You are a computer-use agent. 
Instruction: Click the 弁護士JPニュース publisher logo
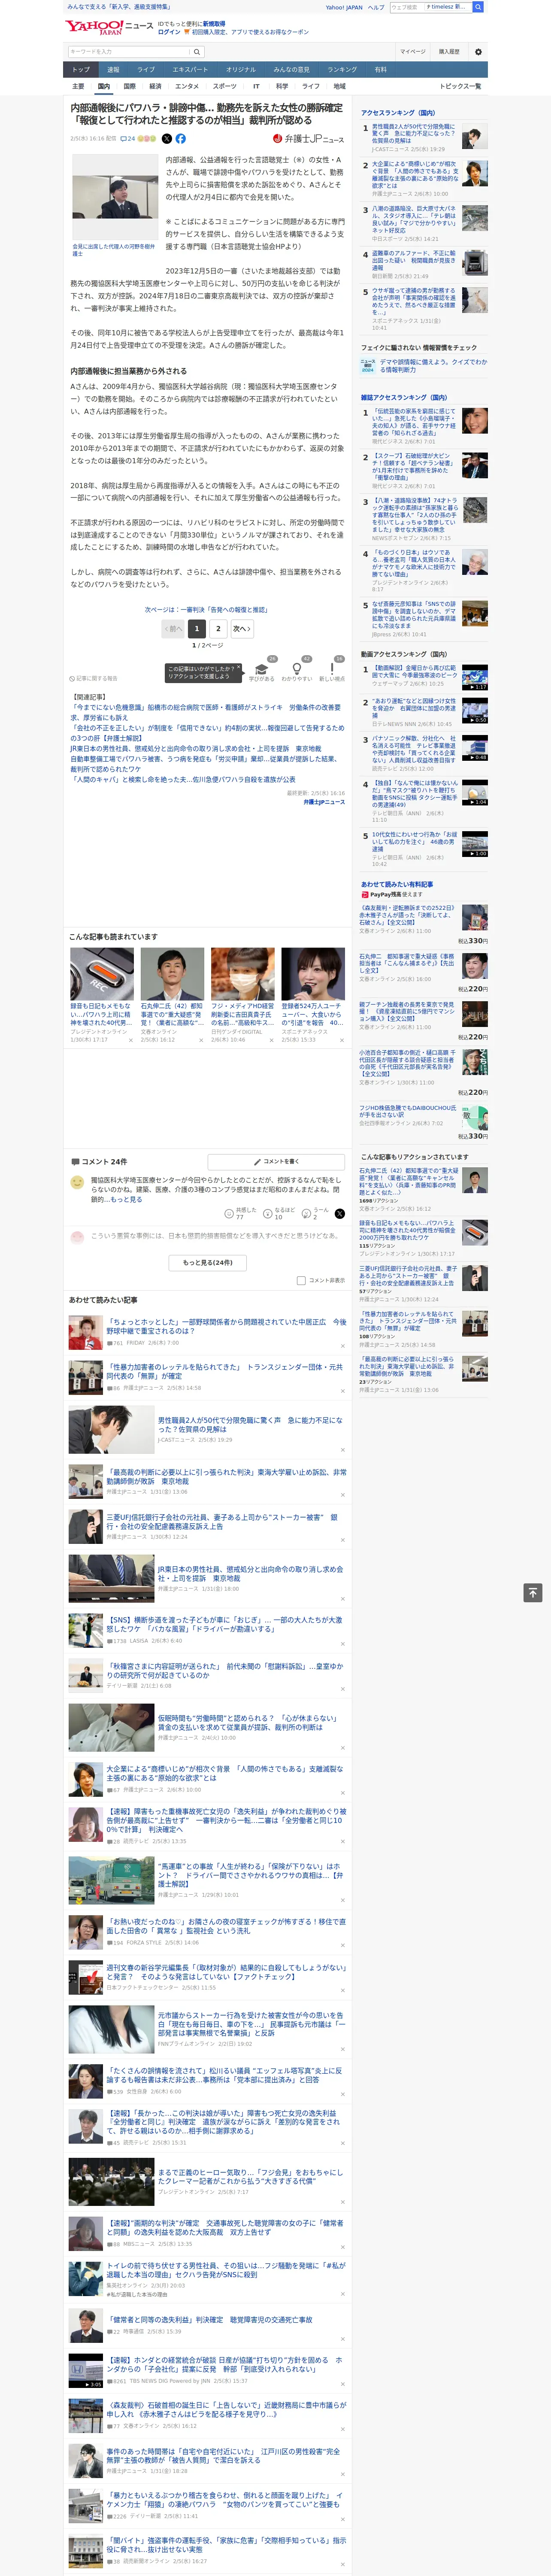(x=308, y=139)
